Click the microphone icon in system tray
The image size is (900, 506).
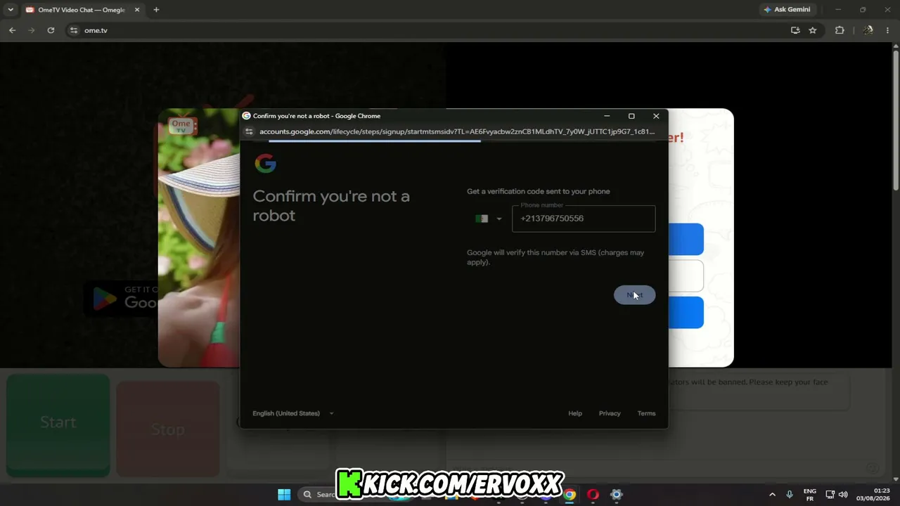pos(790,494)
